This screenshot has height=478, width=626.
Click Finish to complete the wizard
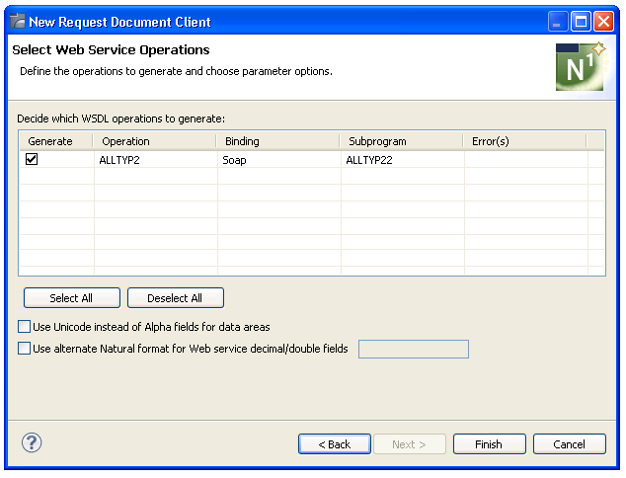490,444
